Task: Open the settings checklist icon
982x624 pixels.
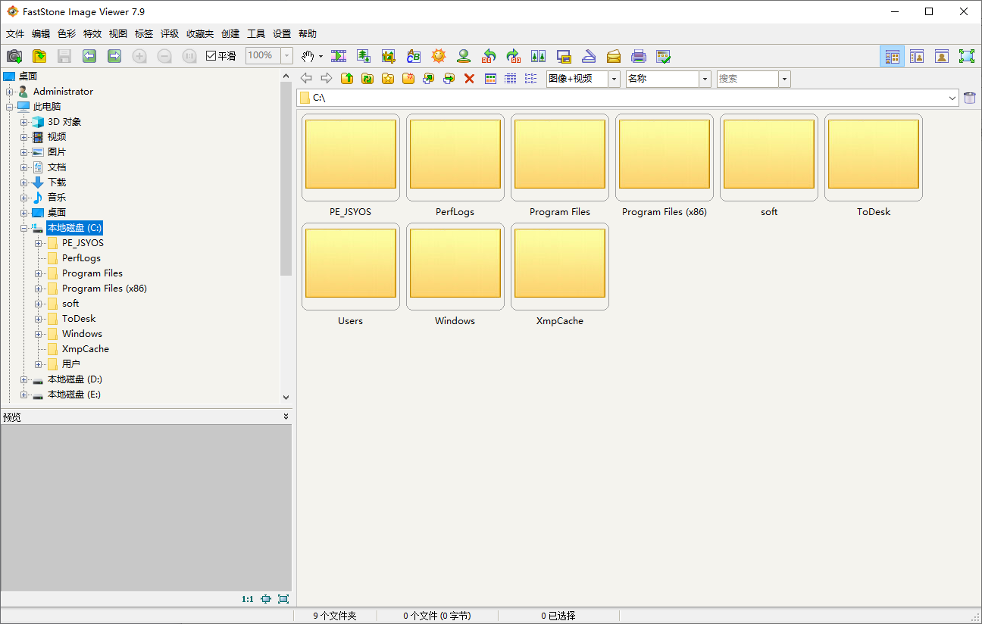Action: tap(664, 56)
